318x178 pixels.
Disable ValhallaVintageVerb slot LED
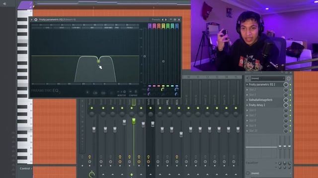tap(290, 100)
